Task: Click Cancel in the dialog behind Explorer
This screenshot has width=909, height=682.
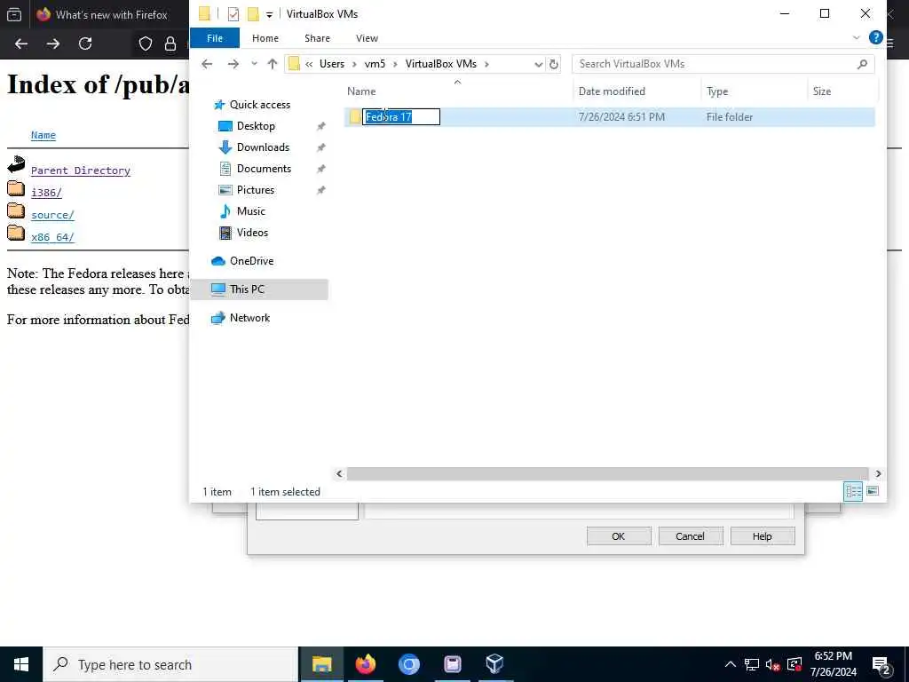Action: pyautogui.click(x=690, y=536)
